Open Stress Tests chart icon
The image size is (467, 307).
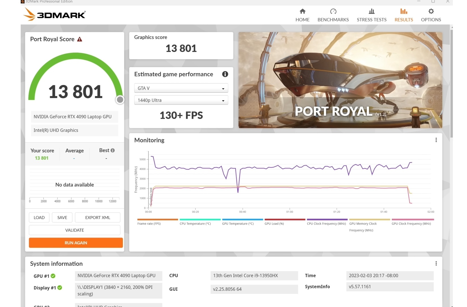point(371,11)
